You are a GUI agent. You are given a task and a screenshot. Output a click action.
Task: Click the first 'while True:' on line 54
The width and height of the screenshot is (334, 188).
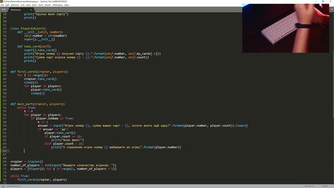(x=27, y=108)
